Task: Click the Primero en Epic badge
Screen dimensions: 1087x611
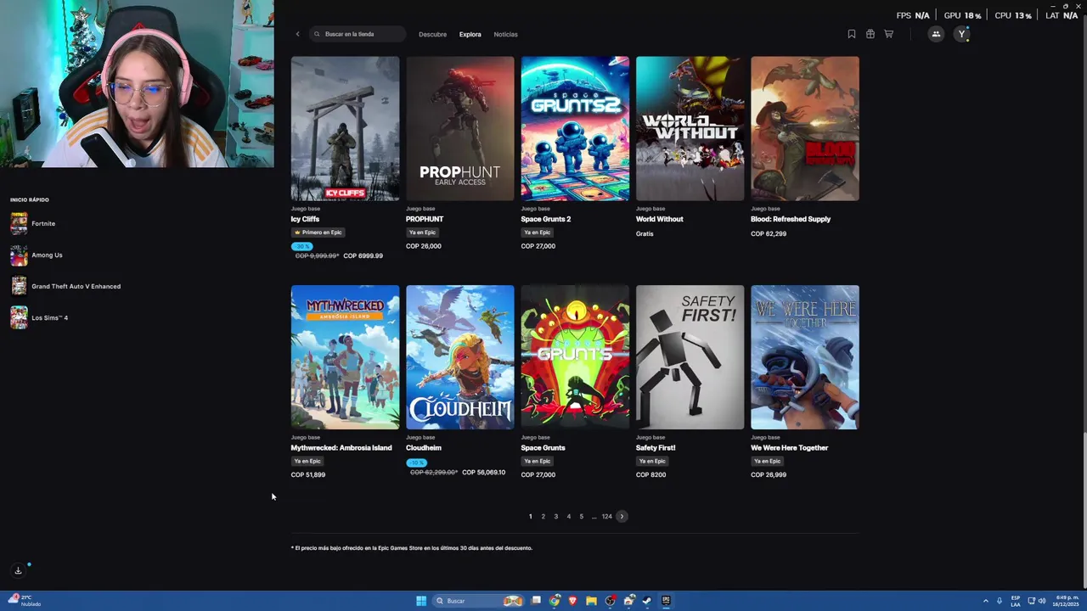Action: point(318,233)
